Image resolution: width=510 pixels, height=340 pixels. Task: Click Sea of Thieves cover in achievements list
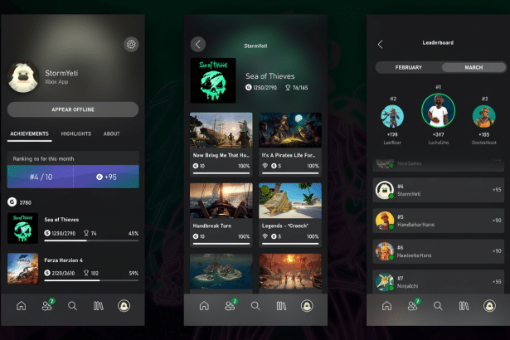coord(22,228)
